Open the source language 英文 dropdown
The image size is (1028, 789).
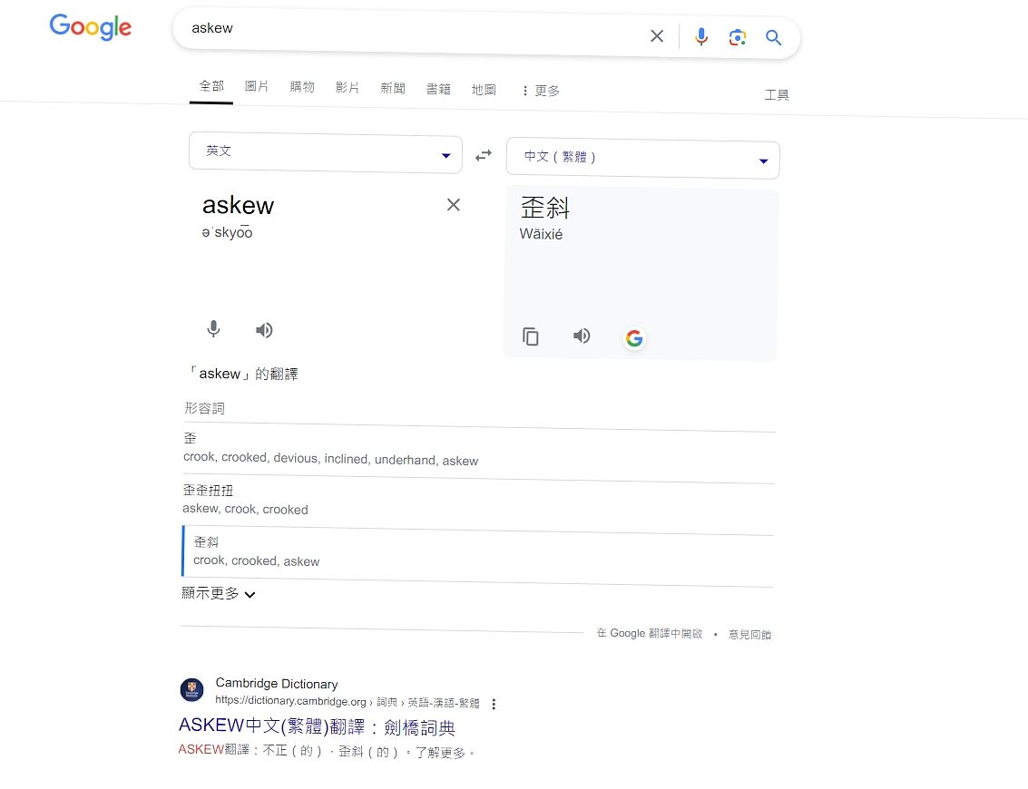[325, 152]
